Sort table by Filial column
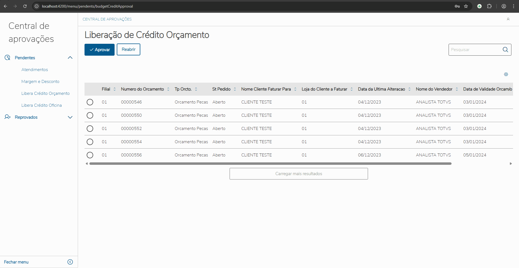The height and width of the screenshot is (268, 519). [115, 89]
